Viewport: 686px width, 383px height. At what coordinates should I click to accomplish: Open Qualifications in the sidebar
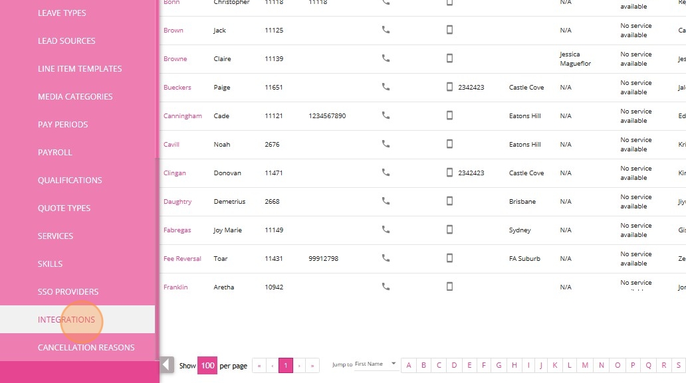click(70, 181)
